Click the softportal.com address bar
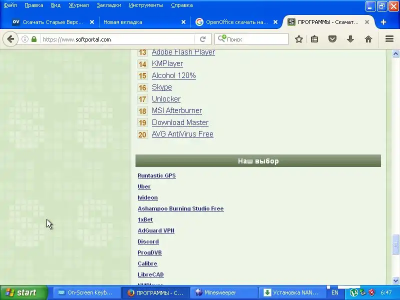 [x=117, y=39]
